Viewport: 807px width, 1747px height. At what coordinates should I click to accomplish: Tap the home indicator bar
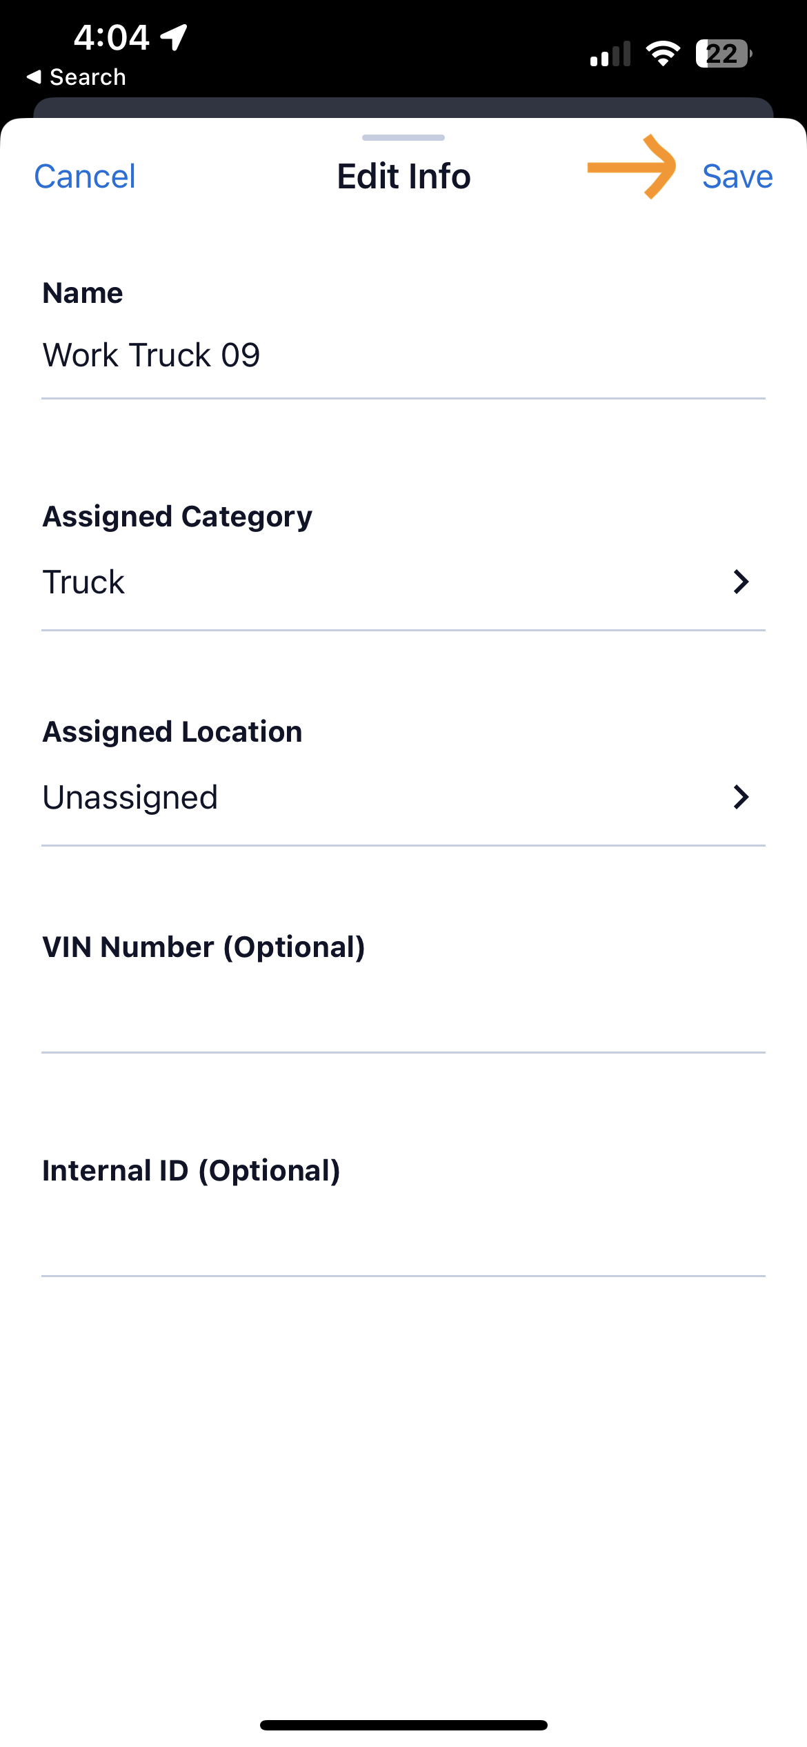click(x=403, y=1725)
